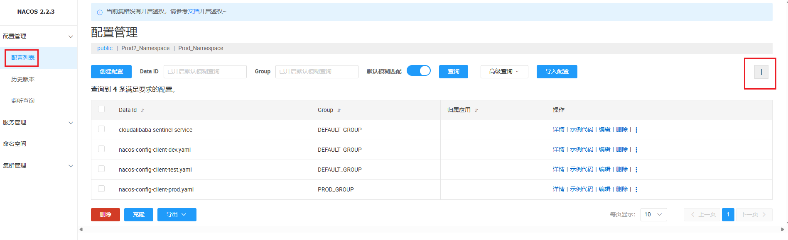This screenshot has height=240, width=788.
Task: Click the 下一页 pagination button
Action: point(754,215)
